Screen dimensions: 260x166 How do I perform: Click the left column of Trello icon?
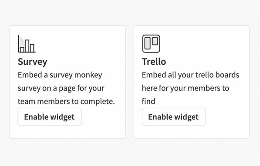[147, 43]
